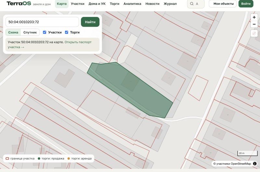Open the Карта tab
This screenshot has height=172, width=260.
62,4
